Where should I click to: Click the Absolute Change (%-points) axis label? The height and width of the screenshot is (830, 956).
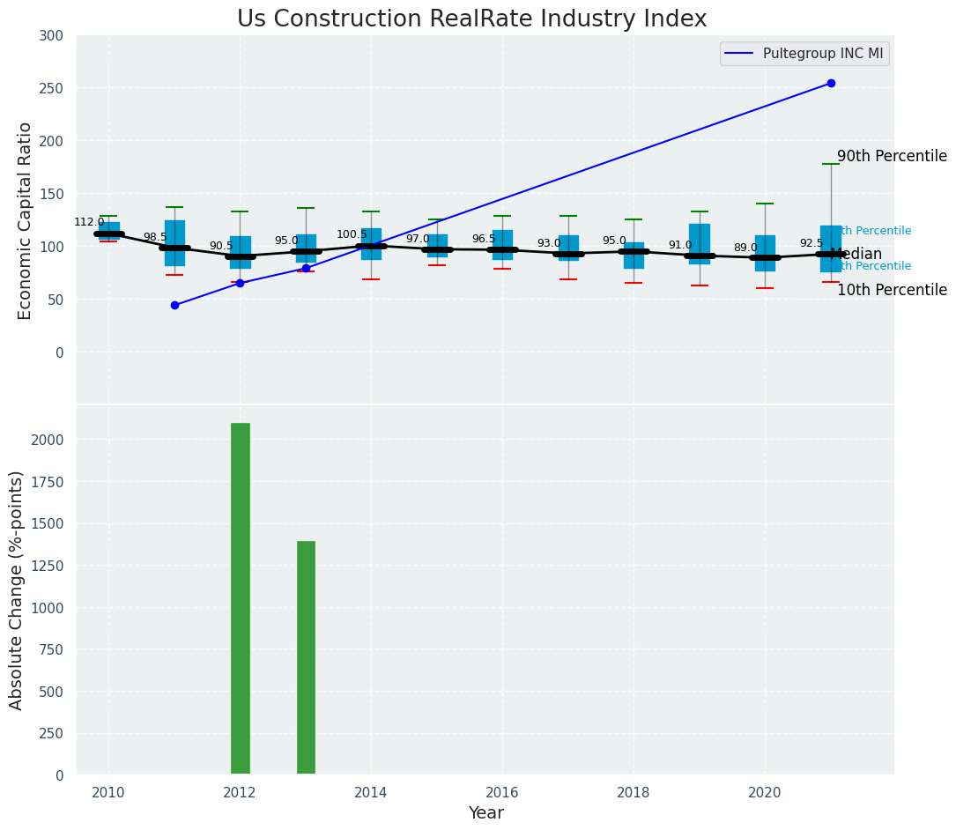click(17, 589)
